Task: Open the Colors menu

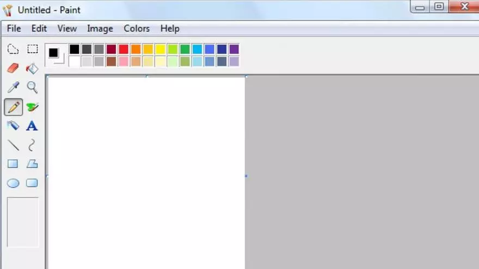Action: (137, 28)
